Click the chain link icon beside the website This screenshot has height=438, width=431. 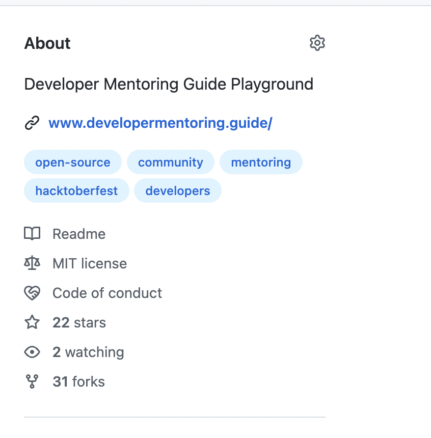(x=32, y=123)
